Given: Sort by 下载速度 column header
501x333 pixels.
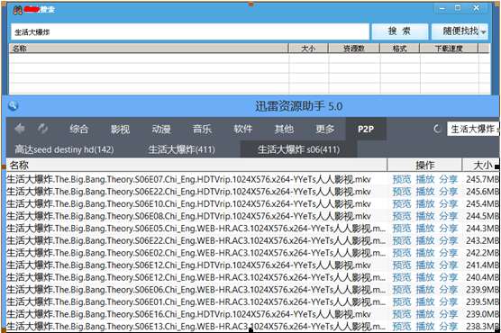Looking at the screenshot, I should tap(449, 49).
